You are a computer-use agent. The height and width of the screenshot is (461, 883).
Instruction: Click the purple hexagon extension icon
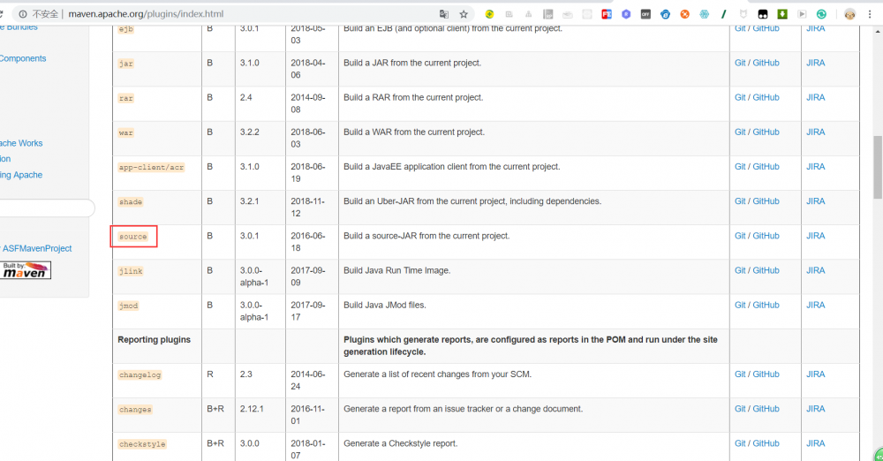(626, 14)
